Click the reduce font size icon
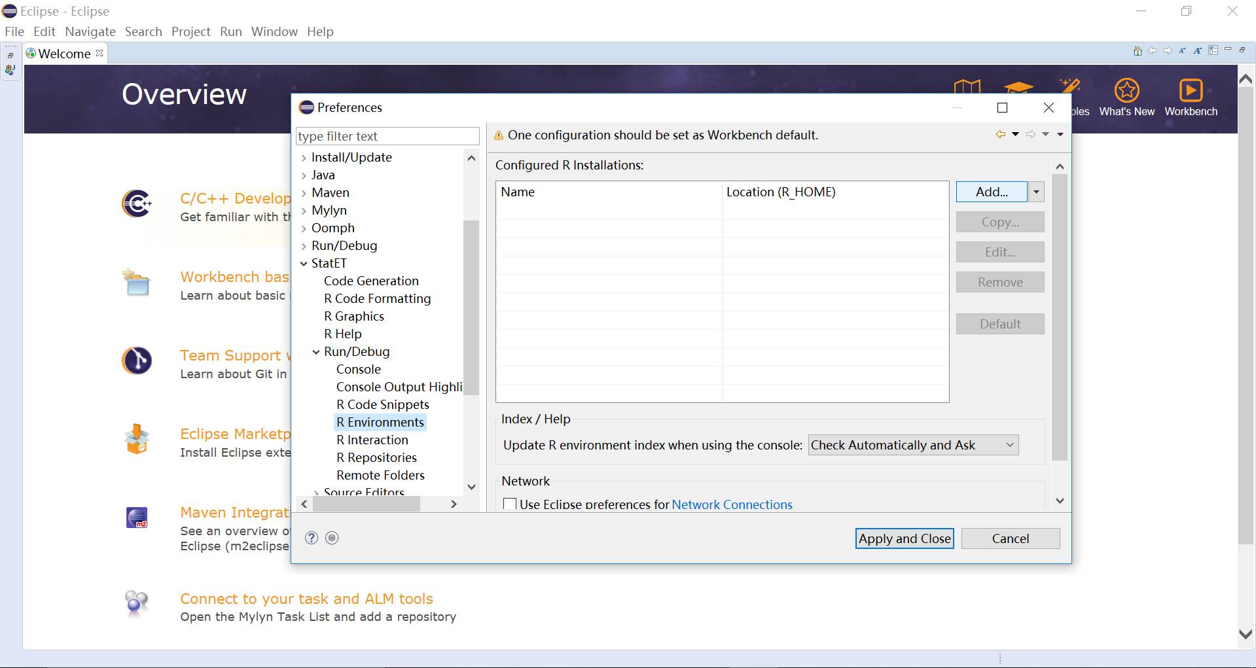1256x668 pixels. pos(1182,51)
